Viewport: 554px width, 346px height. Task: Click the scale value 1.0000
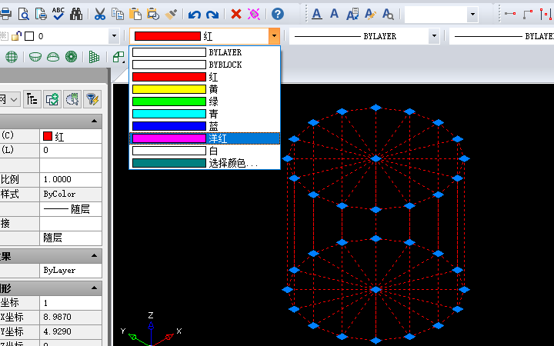(71, 179)
